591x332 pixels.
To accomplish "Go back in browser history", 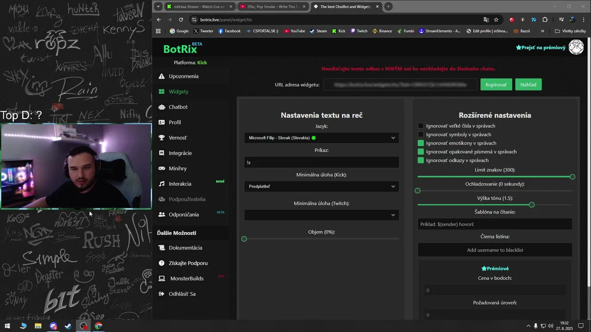I will click(x=159, y=19).
